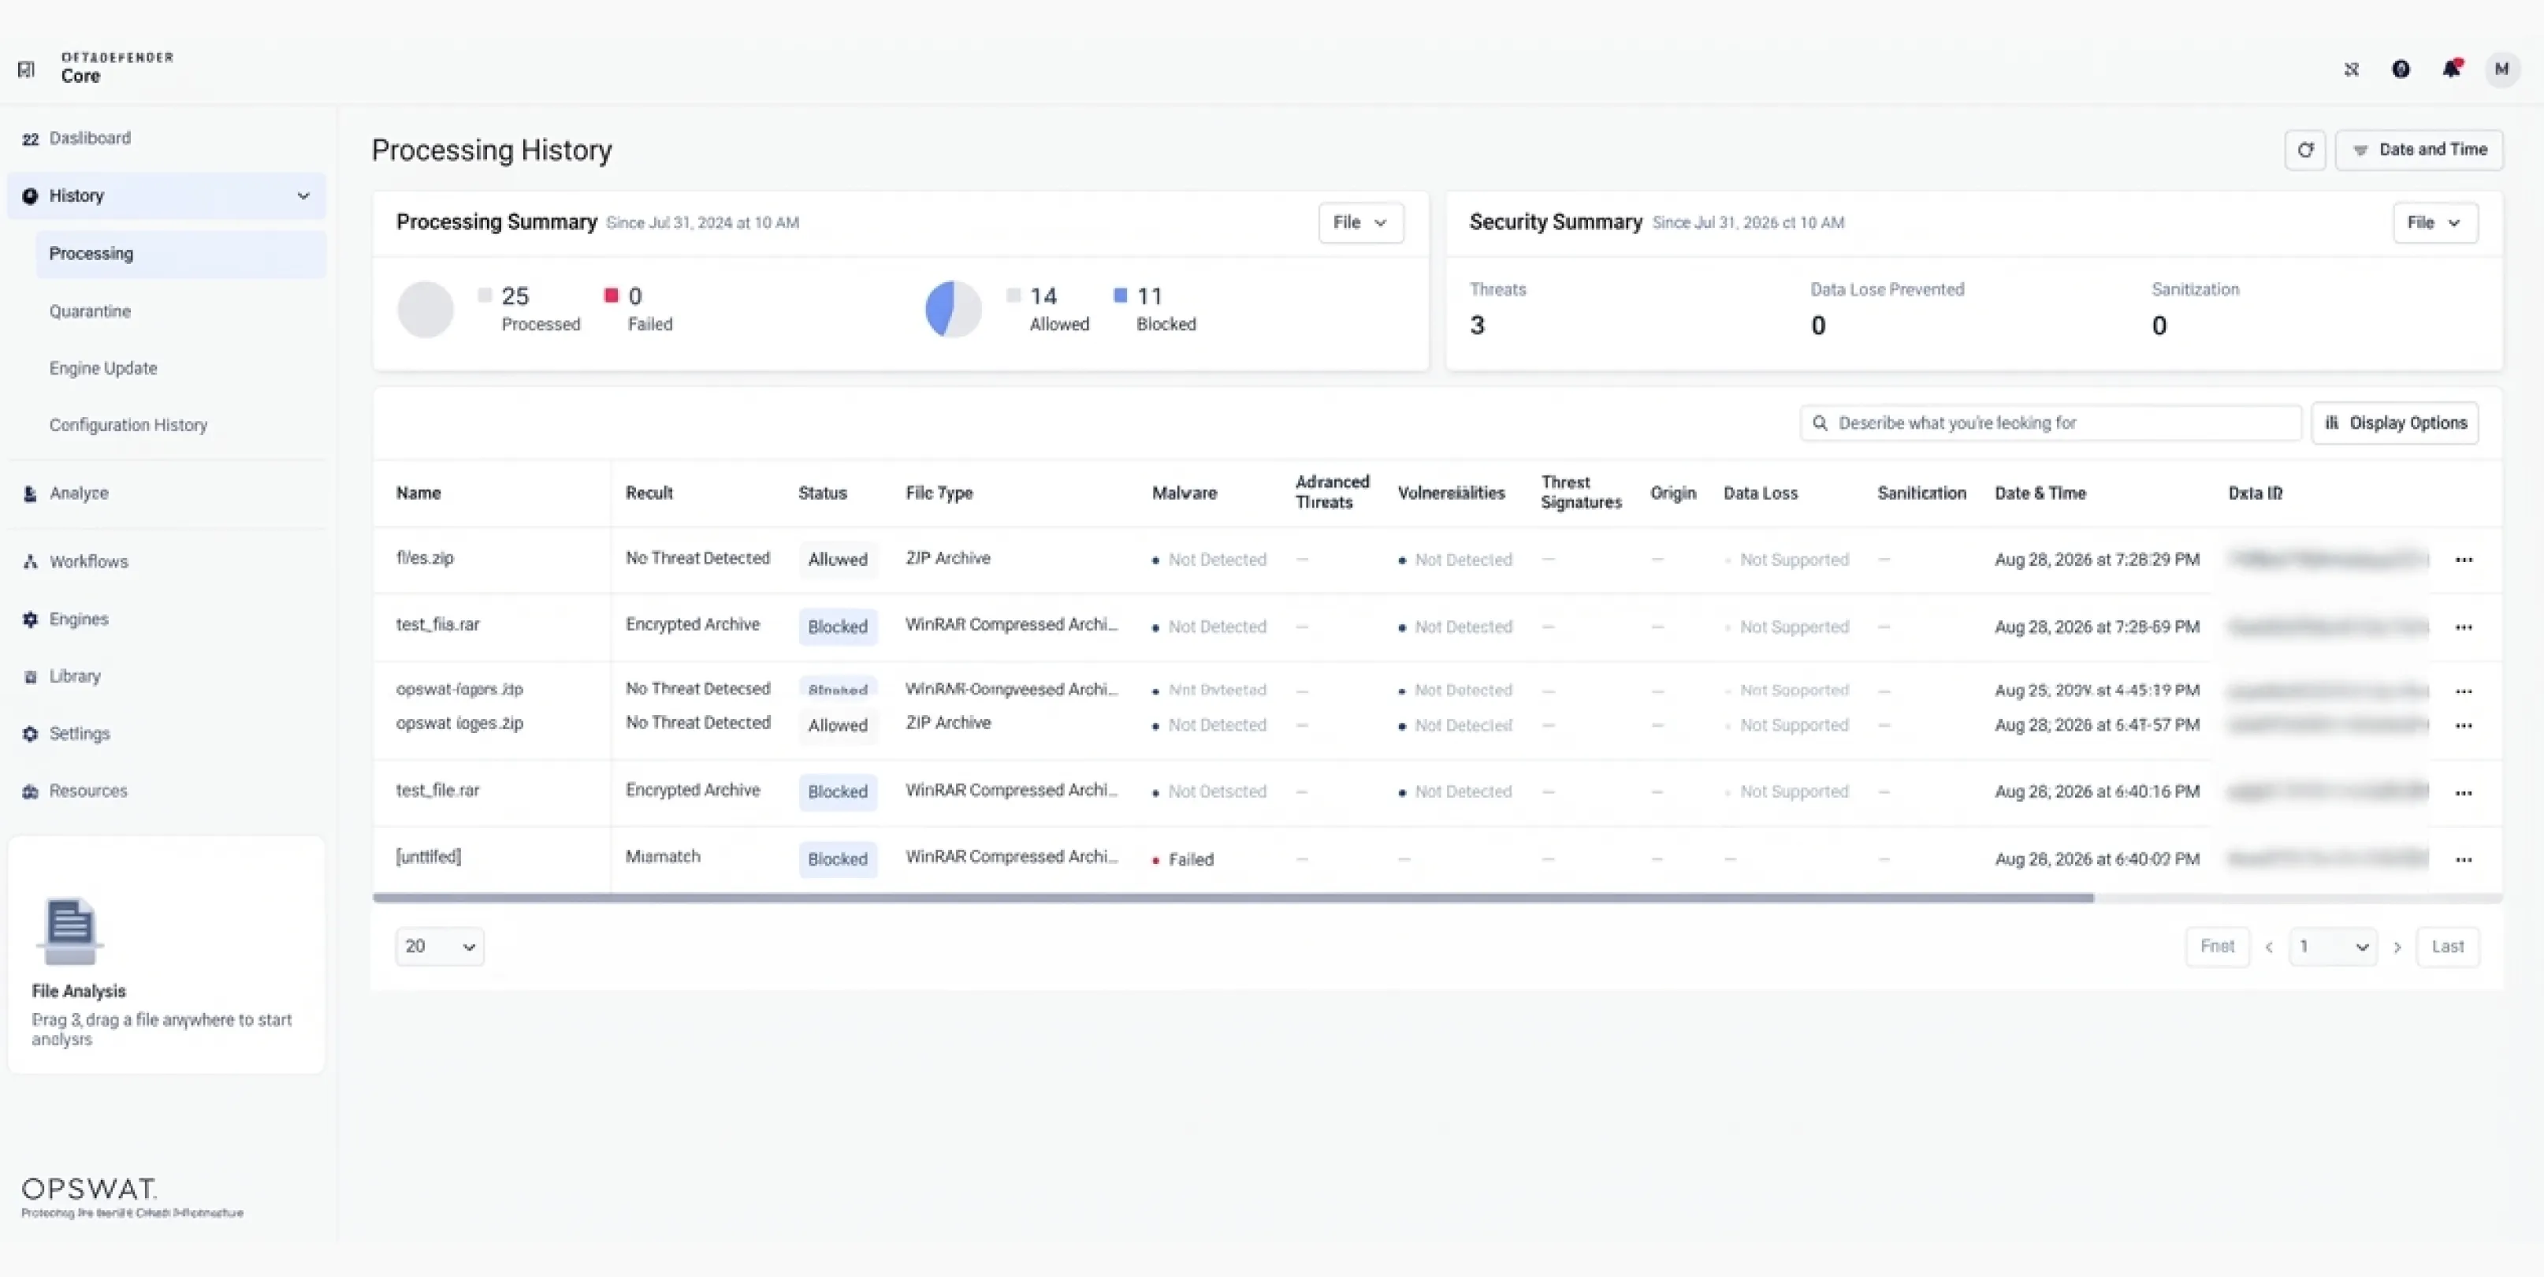Open the notifications bell icon
The width and height of the screenshot is (2544, 1277).
[x=2452, y=69]
